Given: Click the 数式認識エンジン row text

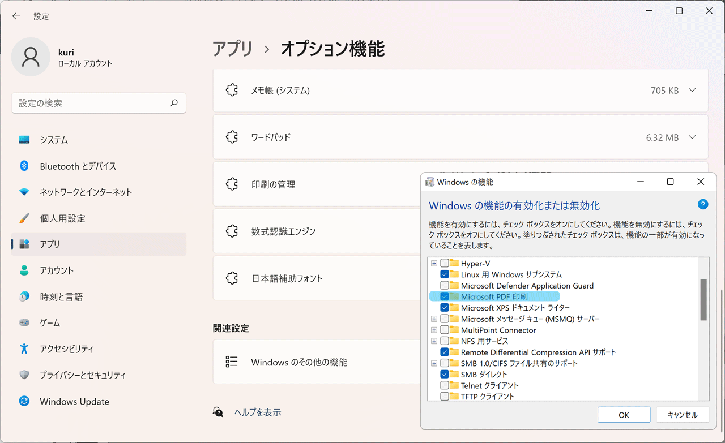Looking at the screenshot, I should tap(283, 231).
